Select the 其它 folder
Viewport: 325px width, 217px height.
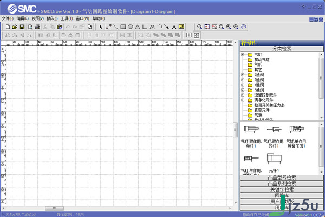pyautogui.click(x=255, y=70)
